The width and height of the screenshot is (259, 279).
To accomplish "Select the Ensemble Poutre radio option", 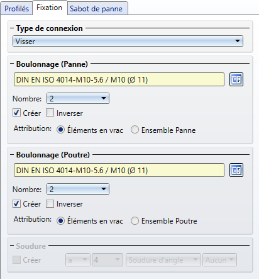I will point(135,221).
